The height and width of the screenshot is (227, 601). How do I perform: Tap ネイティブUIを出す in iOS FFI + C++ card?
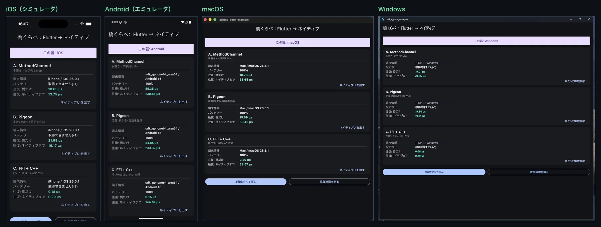(75, 205)
